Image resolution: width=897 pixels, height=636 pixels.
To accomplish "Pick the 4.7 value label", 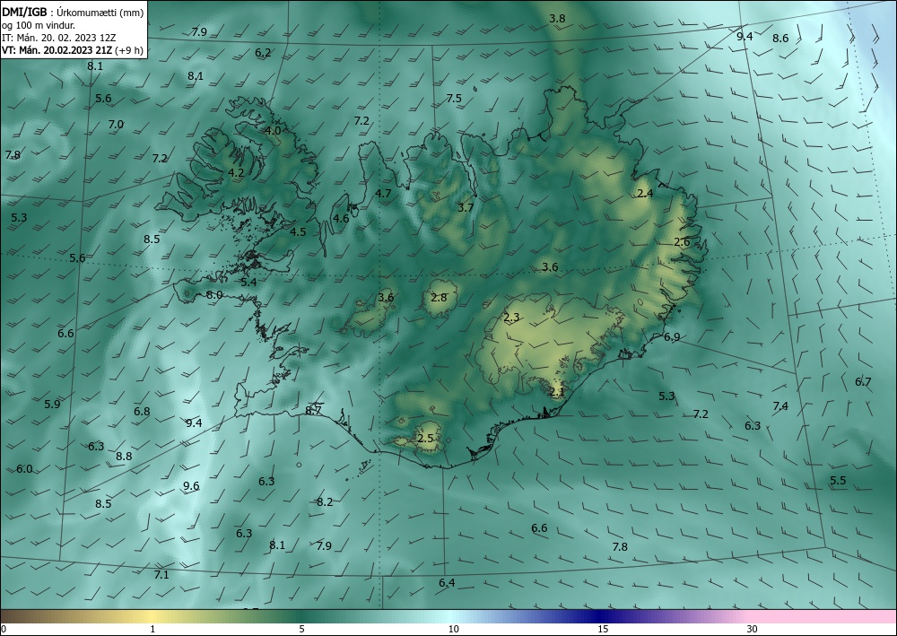I will point(383,194).
